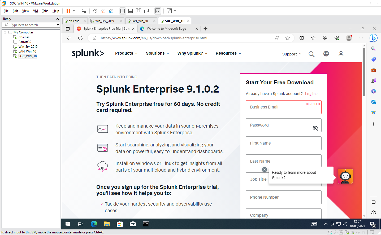Expand the Products navigation dropdown

[x=126, y=53]
